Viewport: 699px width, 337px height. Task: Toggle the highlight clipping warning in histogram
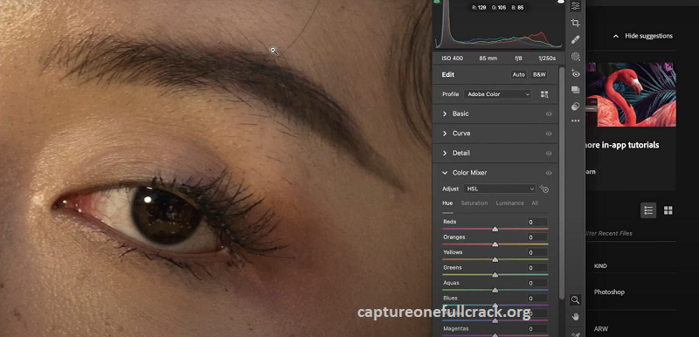[560, 2]
